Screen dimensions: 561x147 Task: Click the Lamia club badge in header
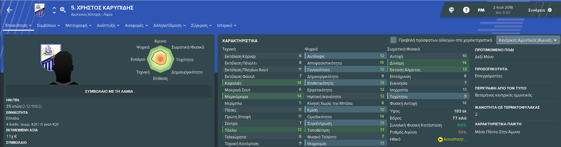point(39,10)
